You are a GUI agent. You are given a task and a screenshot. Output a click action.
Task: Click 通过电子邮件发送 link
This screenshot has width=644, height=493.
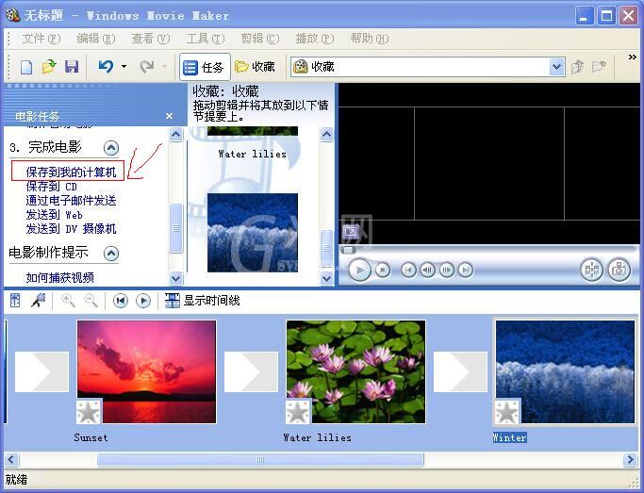(71, 201)
